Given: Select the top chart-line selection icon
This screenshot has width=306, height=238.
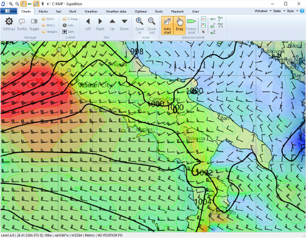Looking at the screenshot, I should click(203, 19).
